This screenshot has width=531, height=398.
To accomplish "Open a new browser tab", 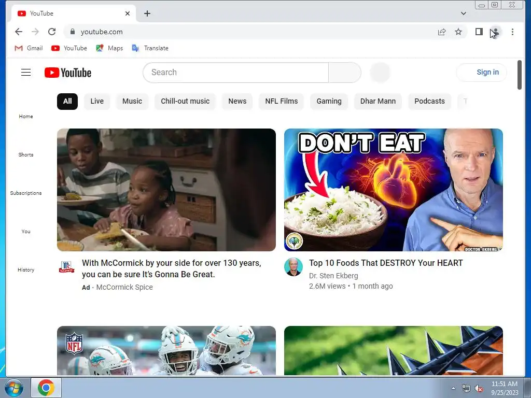I will [147, 13].
